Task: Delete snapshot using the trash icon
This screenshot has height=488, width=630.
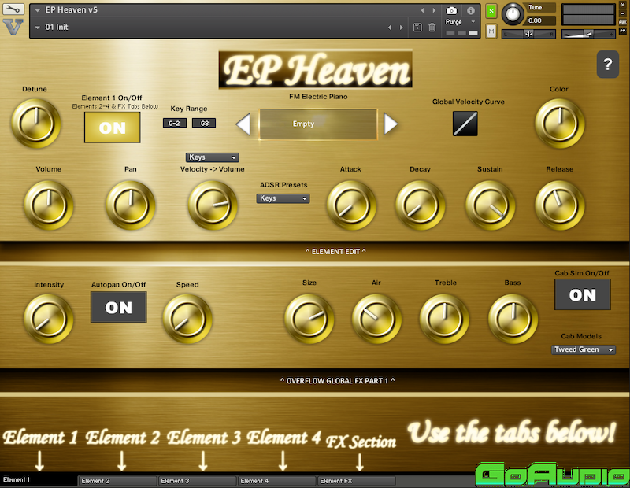Action: 432,28
